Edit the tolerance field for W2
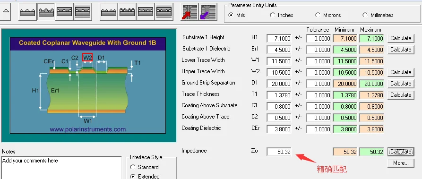 [x=319, y=72]
